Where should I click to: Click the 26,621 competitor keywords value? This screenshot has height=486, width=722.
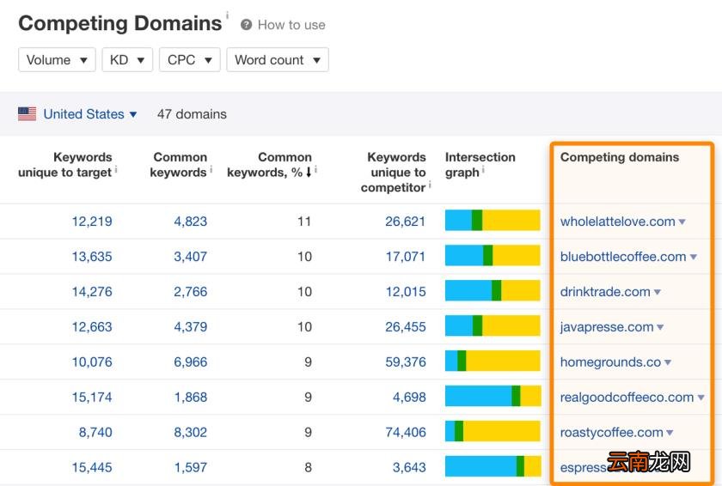click(405, 222)
